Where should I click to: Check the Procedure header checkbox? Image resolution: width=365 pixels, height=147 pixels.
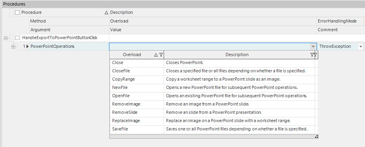[17, 13]
